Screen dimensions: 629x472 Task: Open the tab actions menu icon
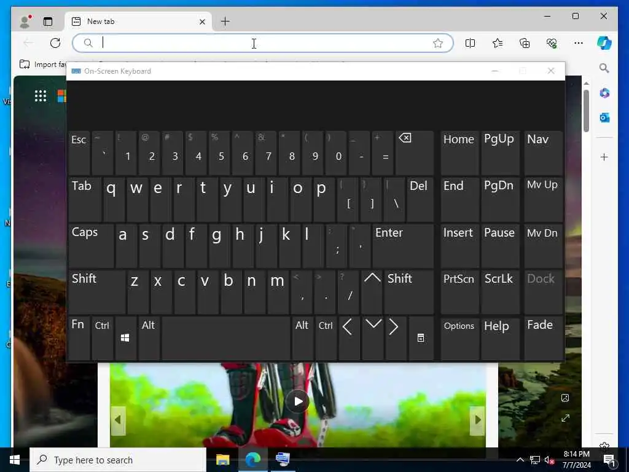click(48, 22)
